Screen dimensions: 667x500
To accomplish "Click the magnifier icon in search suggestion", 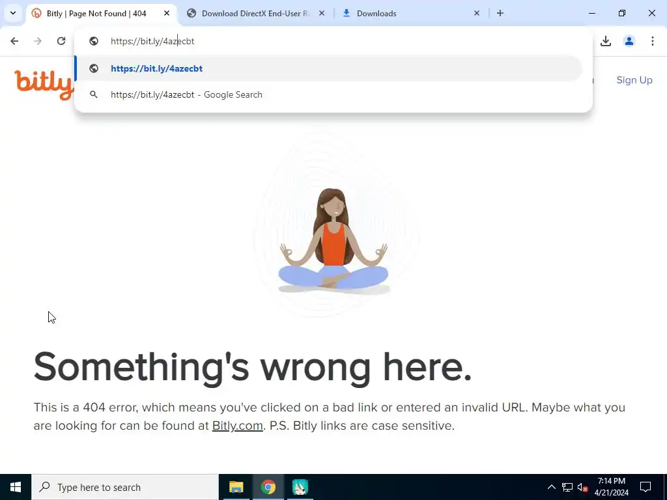I will click(x=94, y=95).
